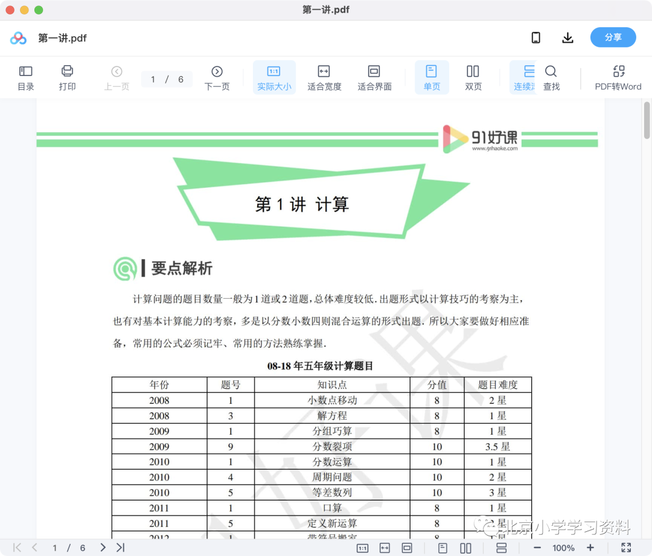Click the mobile phone icon in header

click(536, 38)
